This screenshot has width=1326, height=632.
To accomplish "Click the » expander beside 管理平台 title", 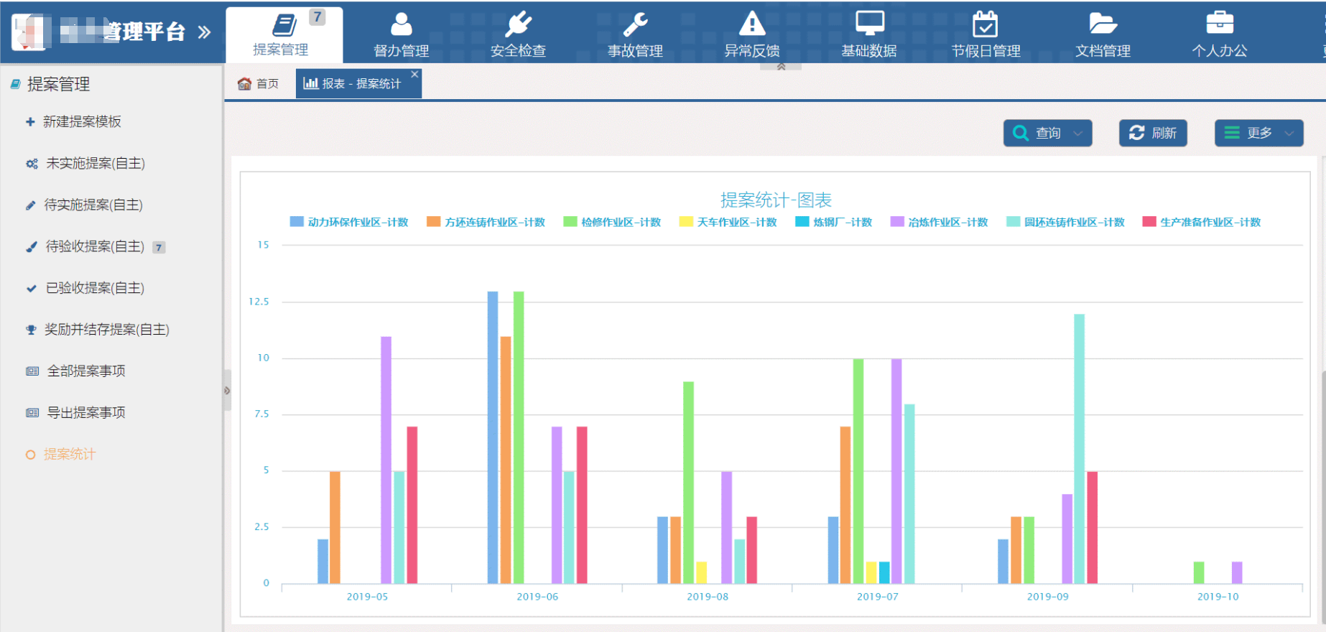I will pyautogui.click(x=204, y=32).
